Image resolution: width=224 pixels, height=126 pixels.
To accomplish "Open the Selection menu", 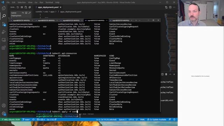I will coord(22,2).
